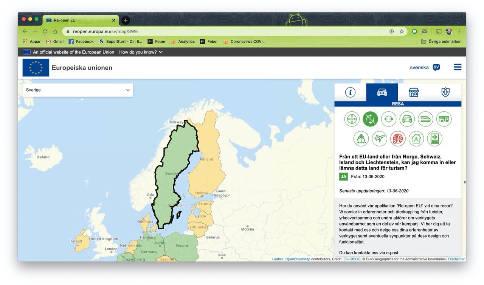Viewport: 484px width, 285px height.
Task: Open the Facebook bookmark
Action: (81, 42)
